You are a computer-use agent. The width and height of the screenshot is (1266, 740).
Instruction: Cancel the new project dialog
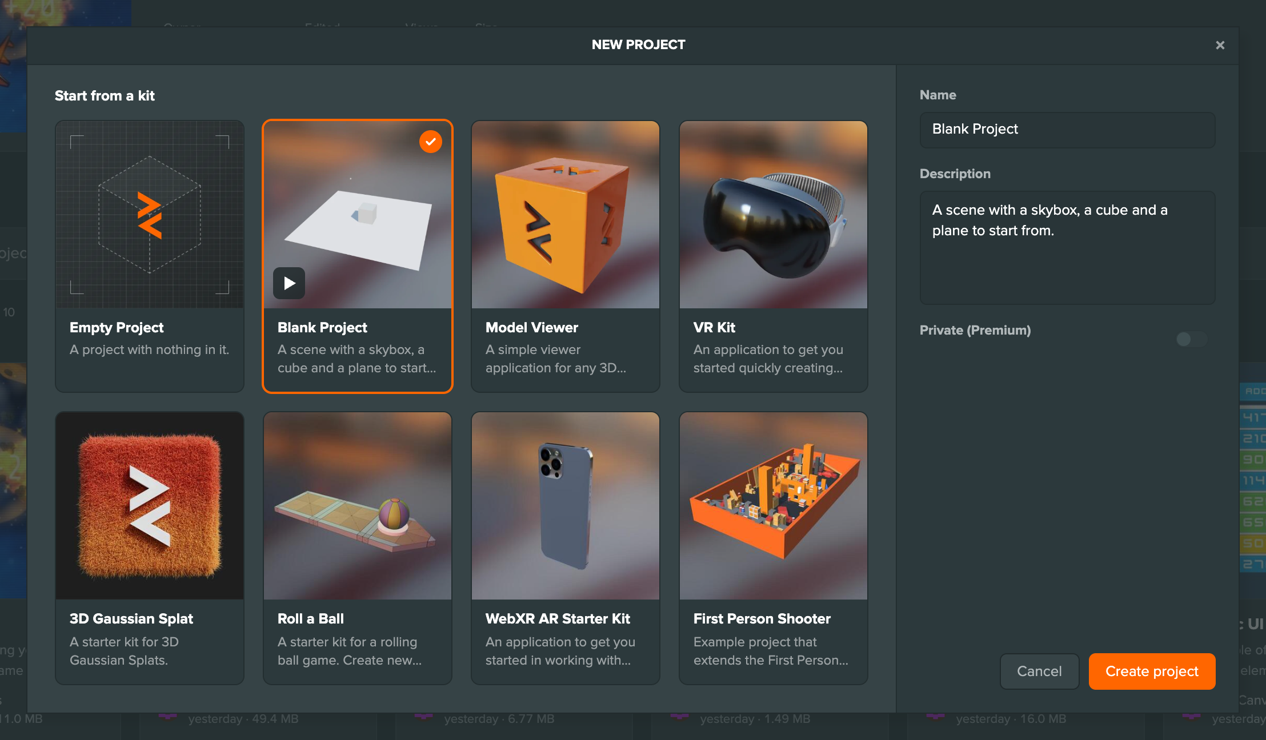click(x=1039, y=671)
